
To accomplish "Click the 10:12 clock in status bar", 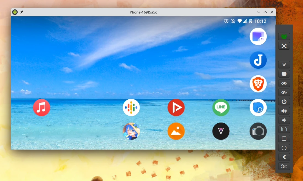I will point(260,21).
